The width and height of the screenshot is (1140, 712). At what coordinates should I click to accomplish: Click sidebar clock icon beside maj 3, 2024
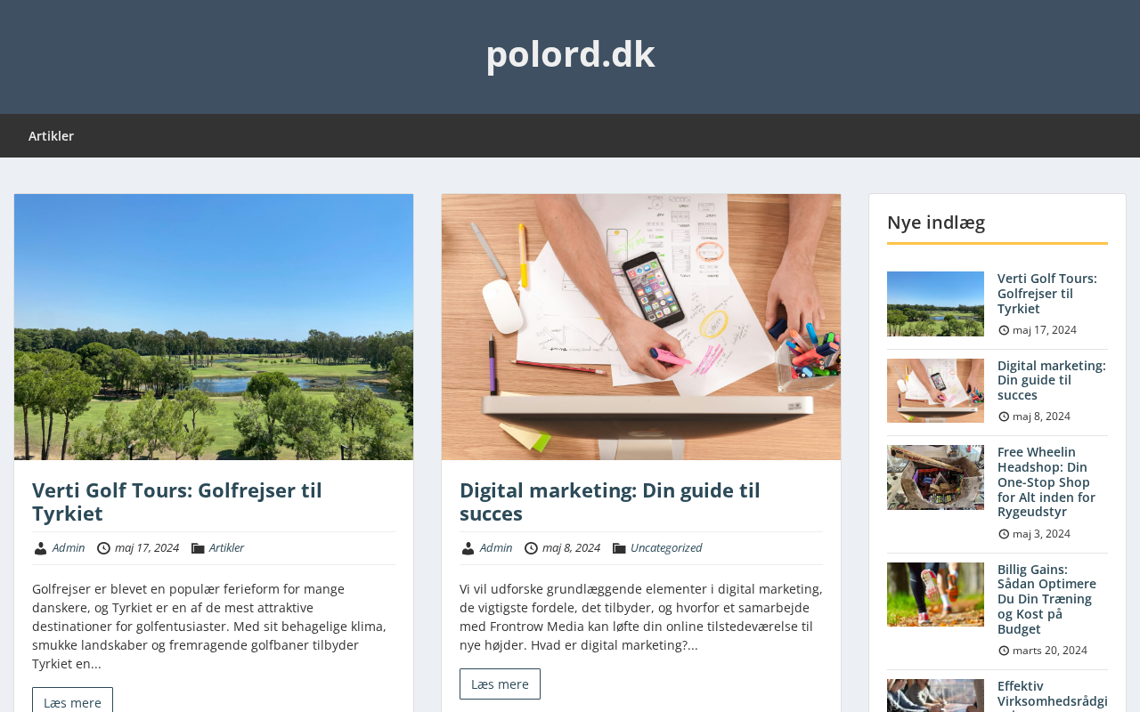(x=1004, y=534)
